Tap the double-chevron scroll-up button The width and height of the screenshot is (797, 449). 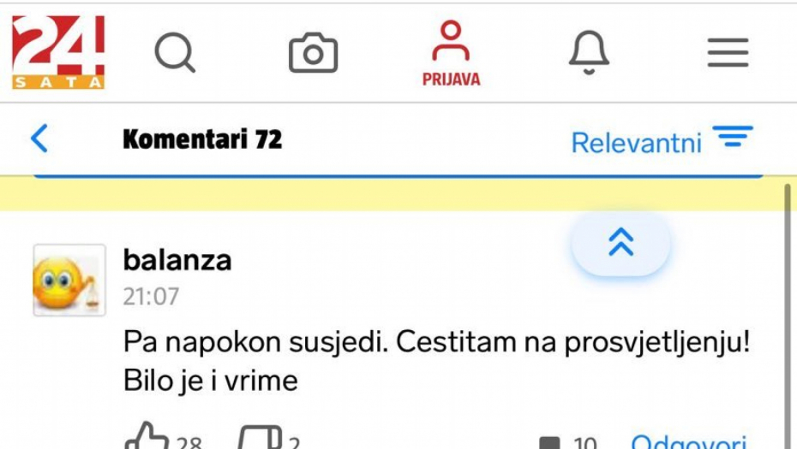[x=620, y=243]
